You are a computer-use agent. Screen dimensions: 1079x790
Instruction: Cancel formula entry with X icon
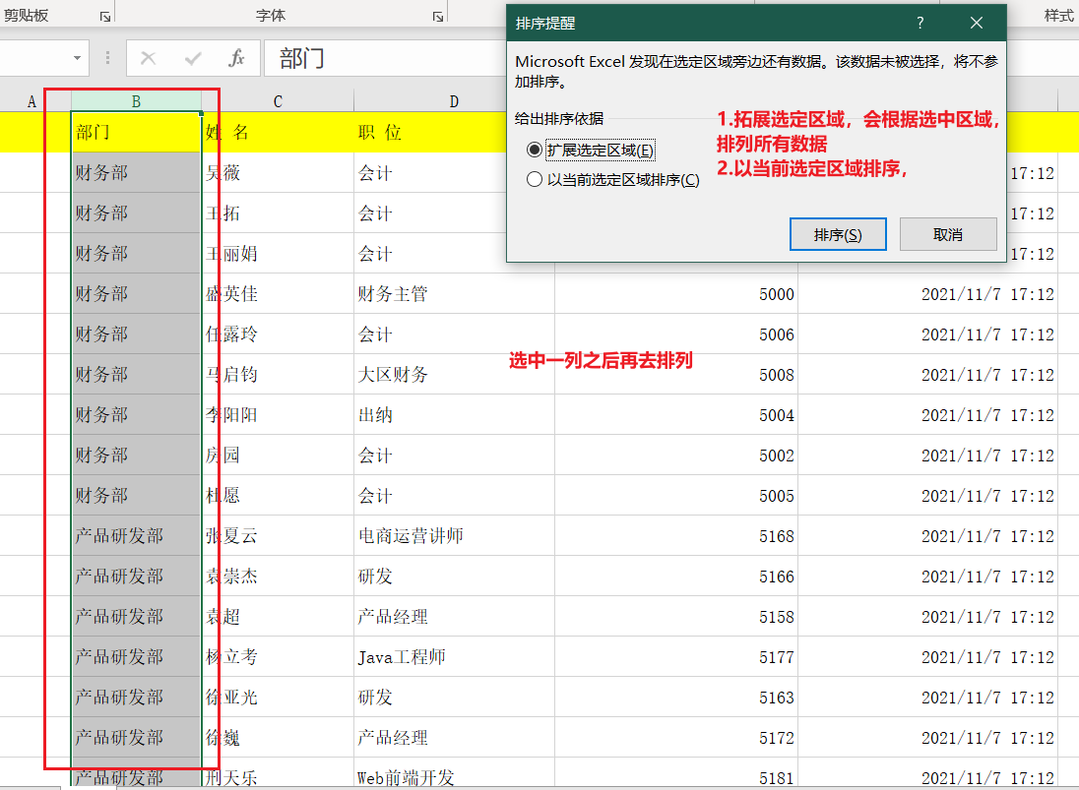coord(148,58)
